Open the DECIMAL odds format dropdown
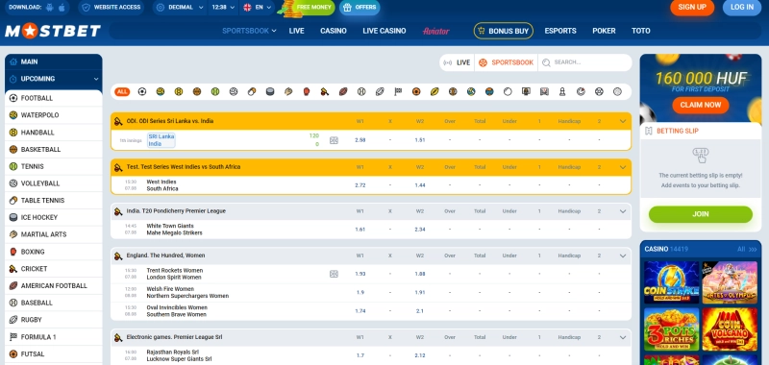The image size is (769, 365). [180, 8]
